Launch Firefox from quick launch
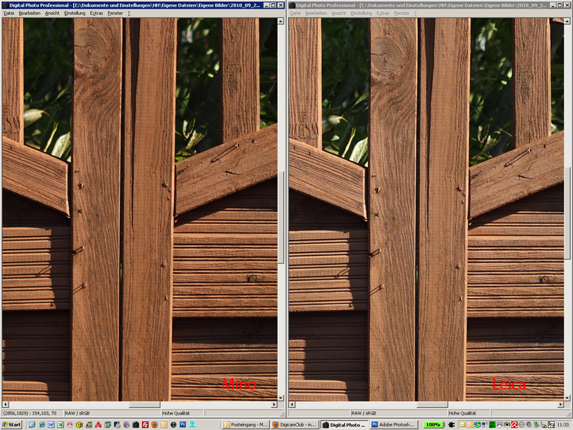The width and height of the screenshot is (573, 430). point(154,425)
